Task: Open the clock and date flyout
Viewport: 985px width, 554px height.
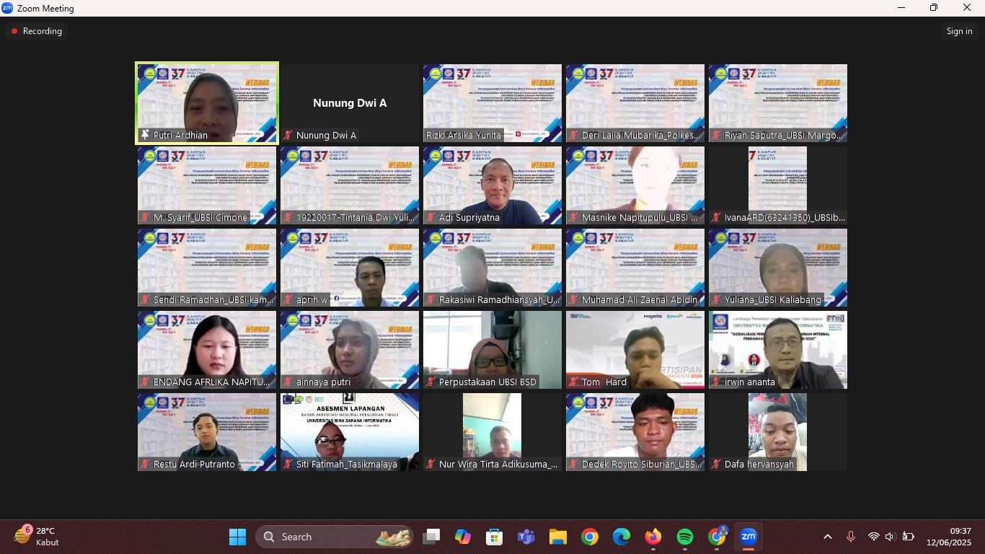Action: coord(950,537)
